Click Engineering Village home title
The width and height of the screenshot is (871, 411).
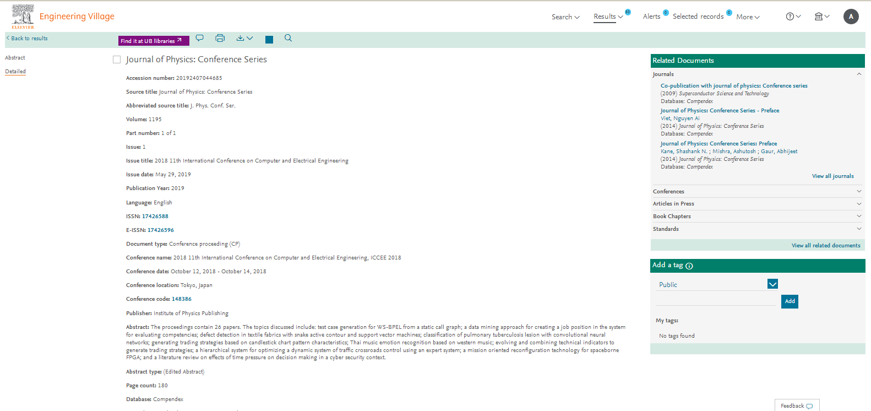(x=77, y=17)
